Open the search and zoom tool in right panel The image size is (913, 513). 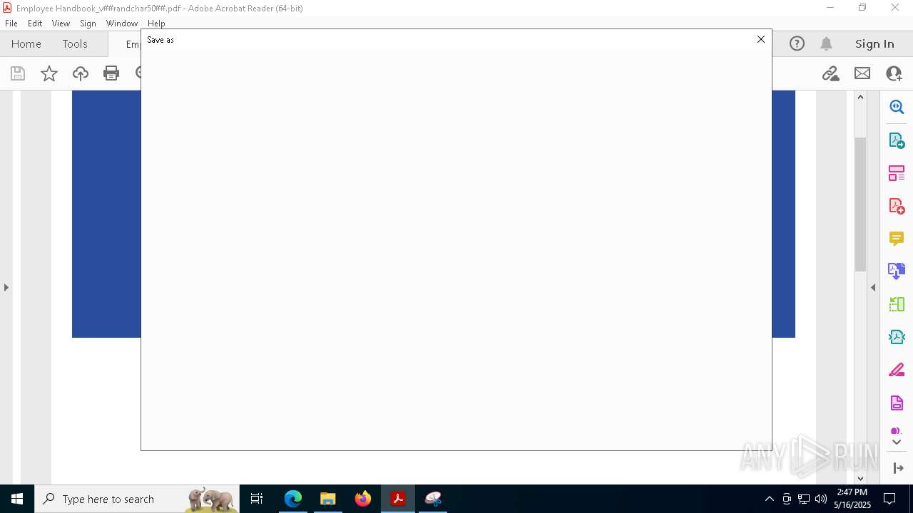coord(897,107)
